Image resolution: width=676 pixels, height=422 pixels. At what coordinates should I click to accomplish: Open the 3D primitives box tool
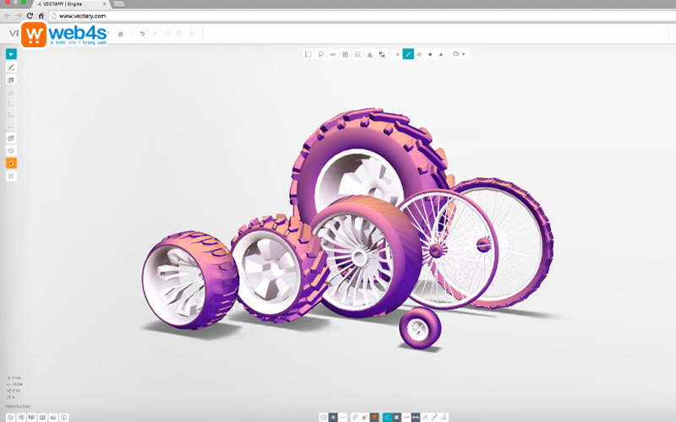click(11, 80)
